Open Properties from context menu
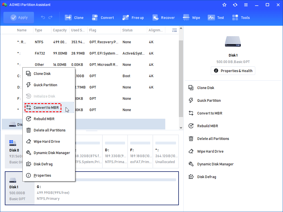The height and width of the screenshot is (212, 283). click(49, 176)
